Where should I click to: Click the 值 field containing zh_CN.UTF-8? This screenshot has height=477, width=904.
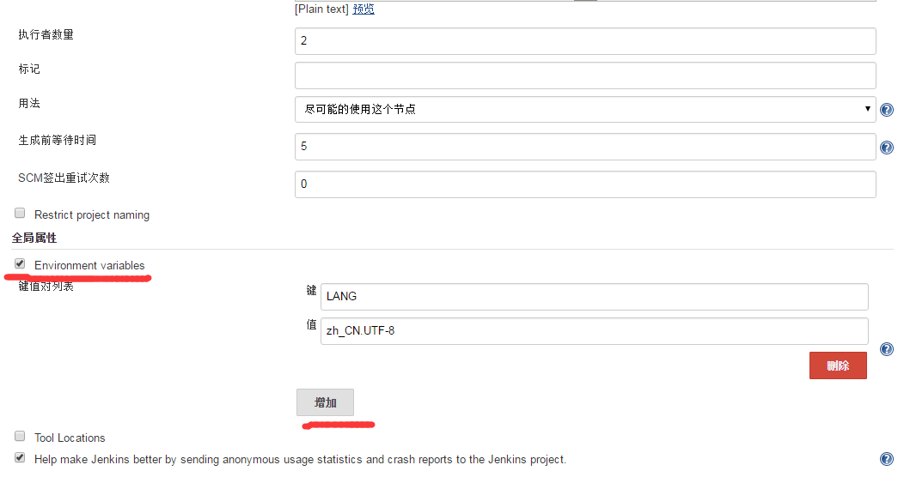click(595, 331)
